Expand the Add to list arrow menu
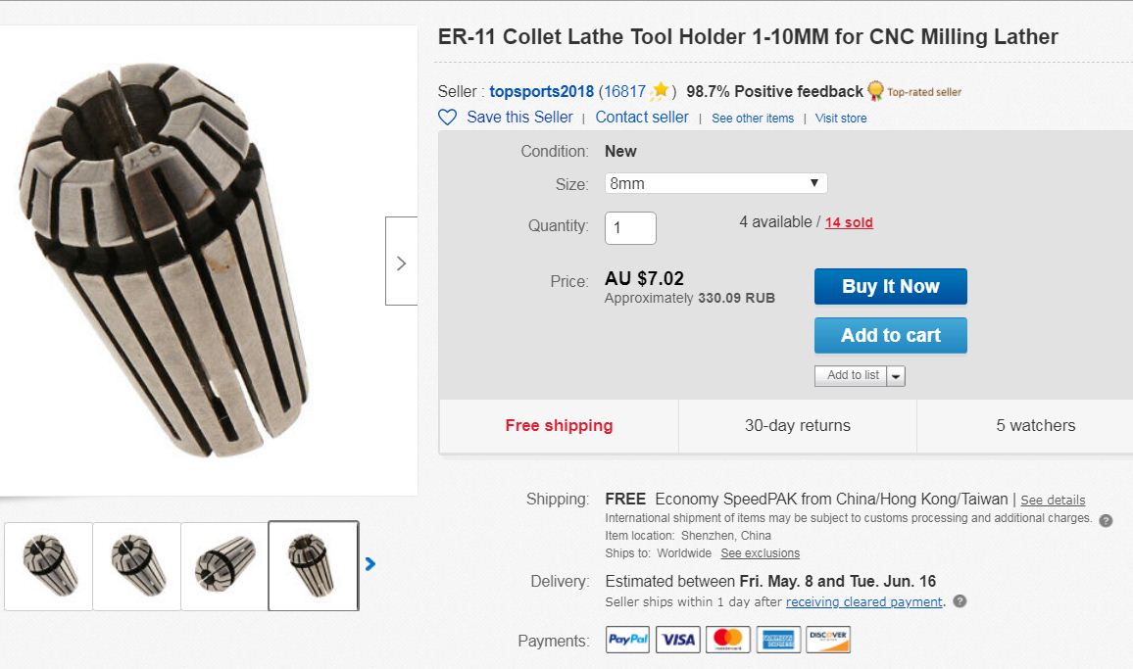1133x669 pixels. (897, 376)
